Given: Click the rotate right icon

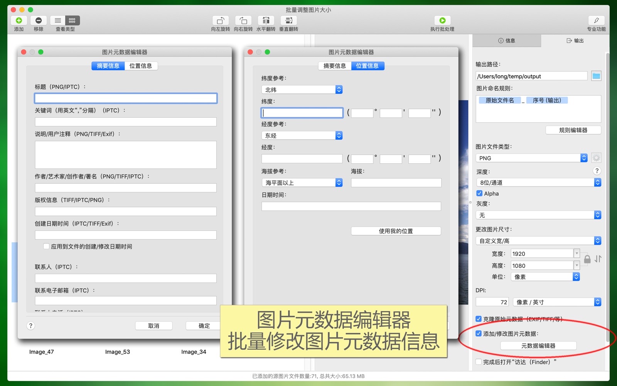Looking at the screenshot, I should pyautogui.click(x=243, y=20).
